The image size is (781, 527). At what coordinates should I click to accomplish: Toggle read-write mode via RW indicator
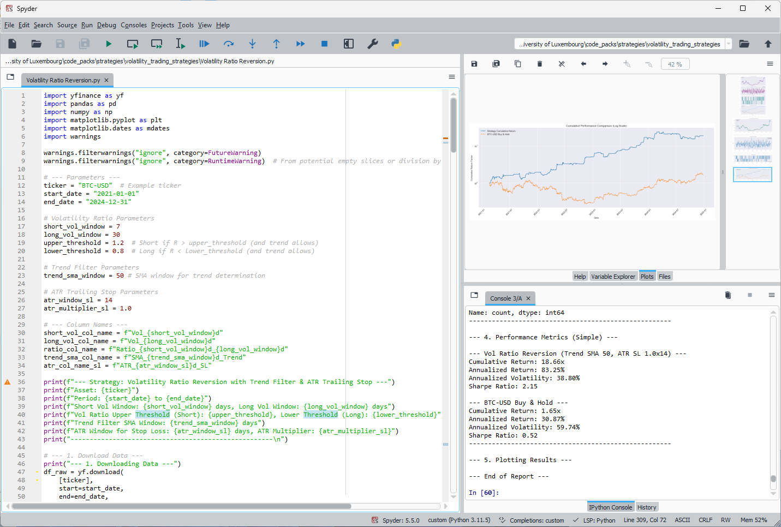click(x=726, y=520)
